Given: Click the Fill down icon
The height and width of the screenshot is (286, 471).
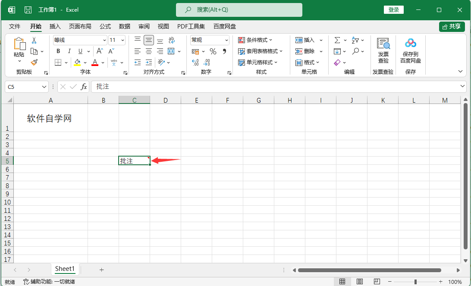Looking at the screenshot, I should tap(337, 51).
